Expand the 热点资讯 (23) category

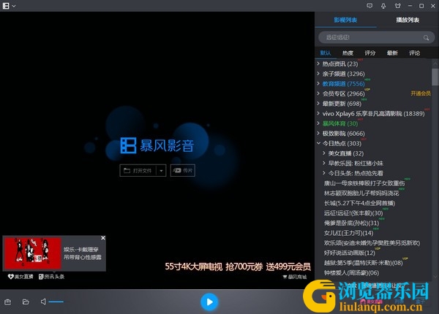(318, 64)
